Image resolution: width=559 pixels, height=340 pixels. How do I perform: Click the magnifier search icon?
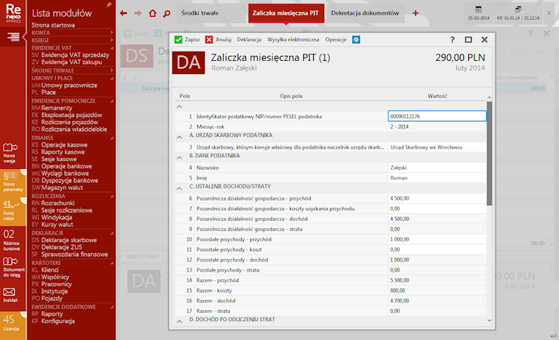[166, 13]
